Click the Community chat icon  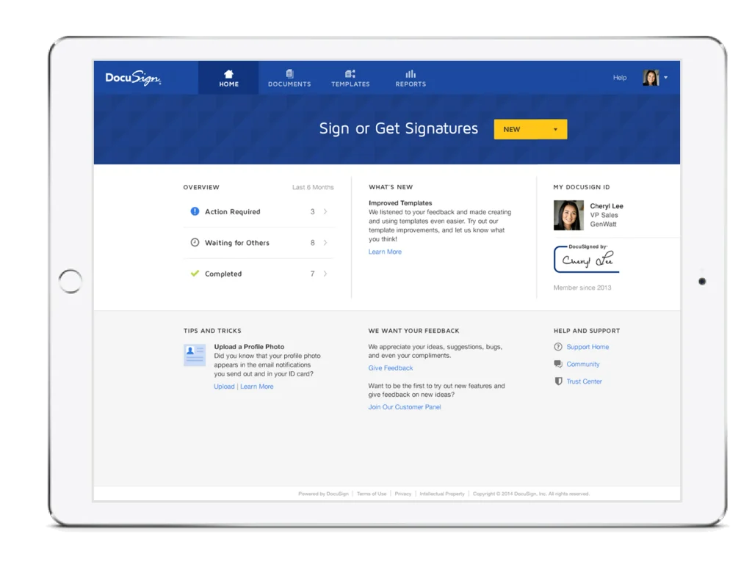[x=558, y=364]
